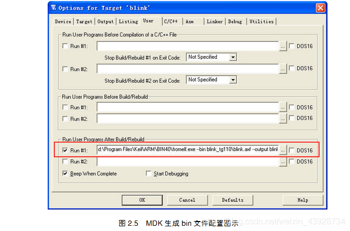This screenshot has height=231, width=350.
Task: Enable Run #2 after Build/Rebuild
Action: click(x=65, y=161)
